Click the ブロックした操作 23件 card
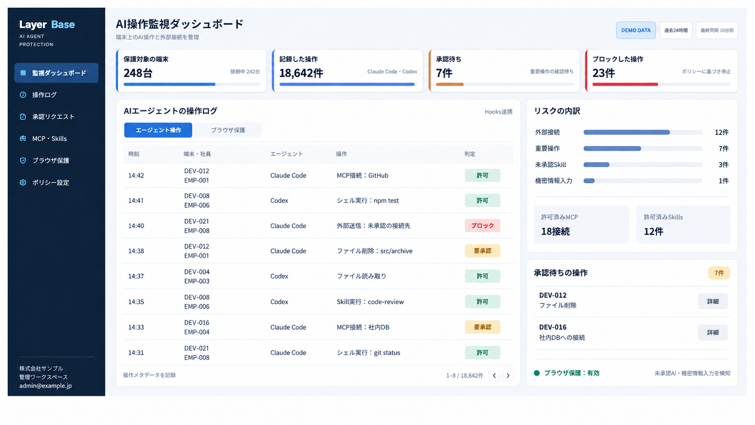The image size is (755, 425). pyautogui.click(x=662, y=71)
